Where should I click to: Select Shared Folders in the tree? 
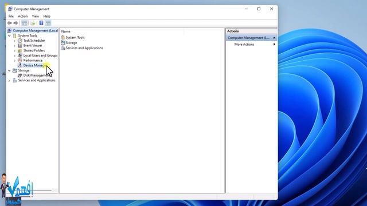point(34,50)
